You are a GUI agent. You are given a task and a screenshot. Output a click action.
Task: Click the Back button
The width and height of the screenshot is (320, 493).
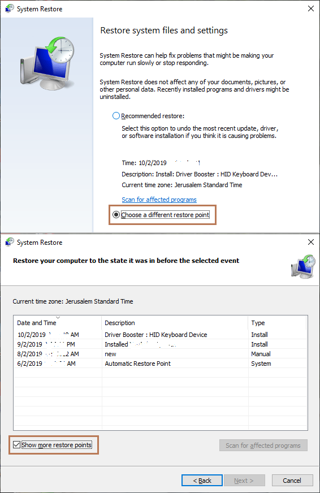click(x=202, y=481)
